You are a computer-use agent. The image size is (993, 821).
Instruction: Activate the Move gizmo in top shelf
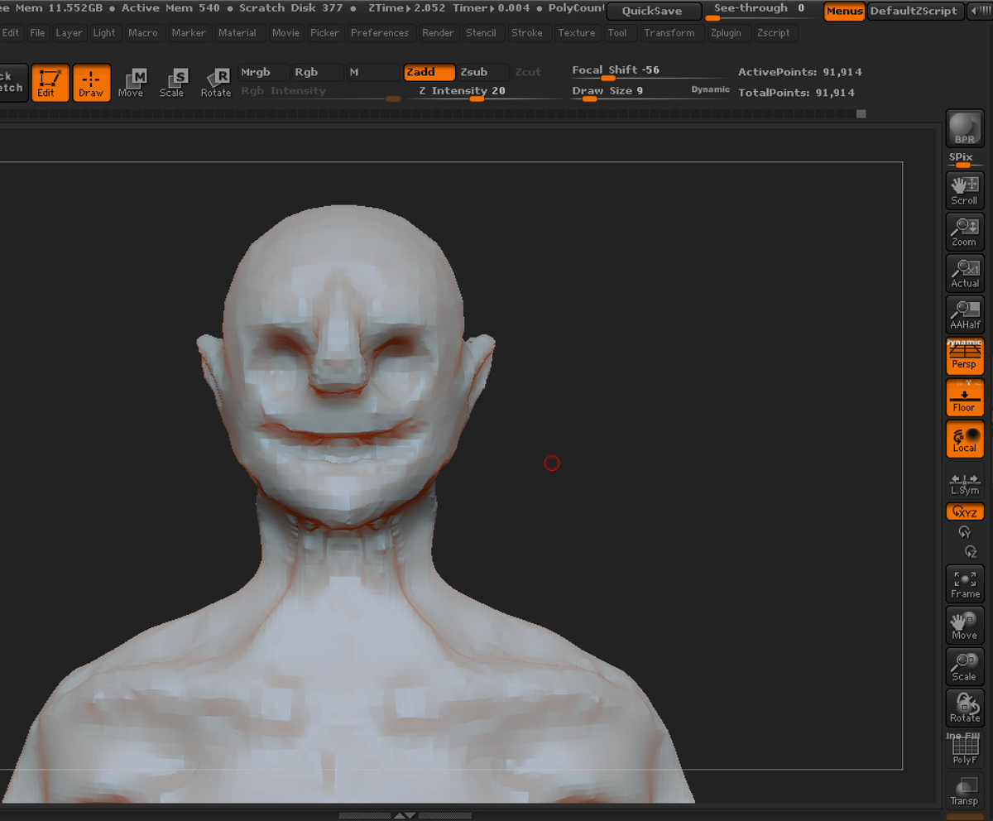pyautogui.click(x=131, y=83)
